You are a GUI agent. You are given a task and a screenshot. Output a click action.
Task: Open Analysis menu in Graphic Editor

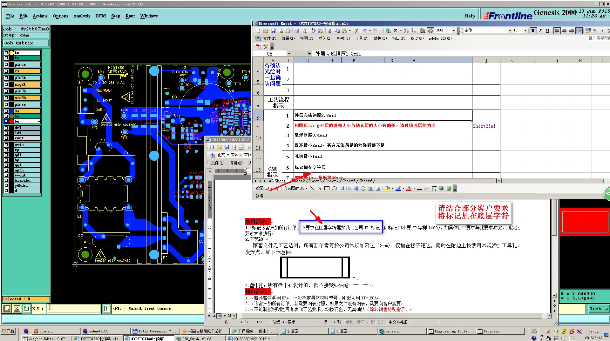[82, 16]
